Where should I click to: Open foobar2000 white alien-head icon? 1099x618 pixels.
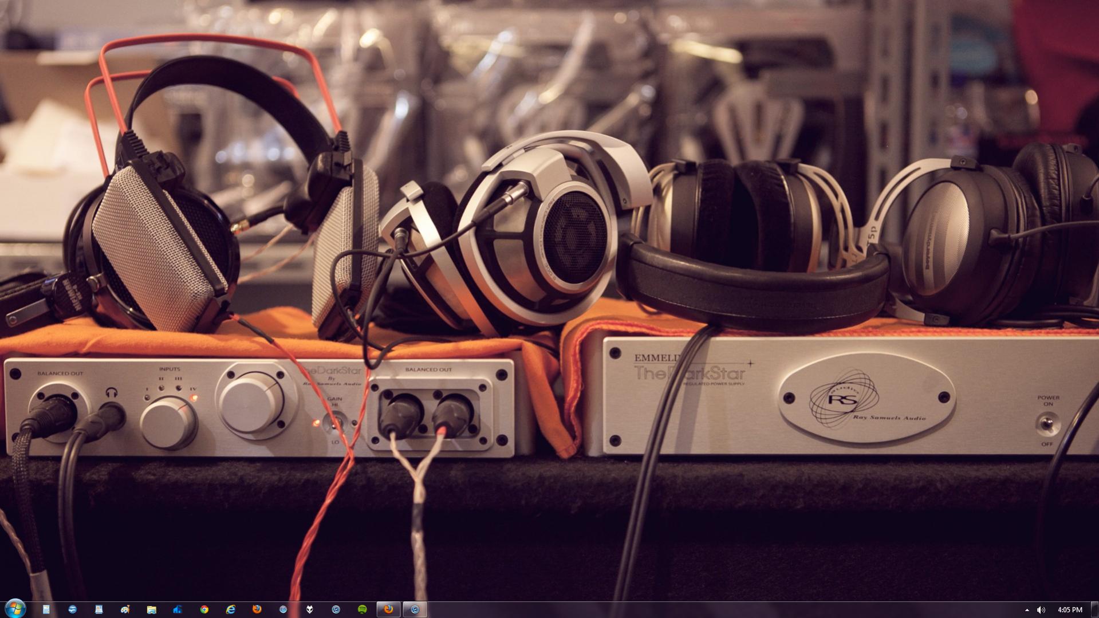pos(309,609)
